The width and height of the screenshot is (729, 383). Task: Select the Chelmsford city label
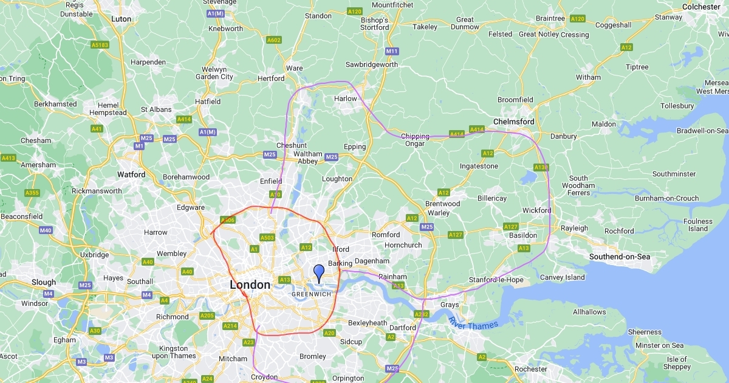click(x=514, y=122)
